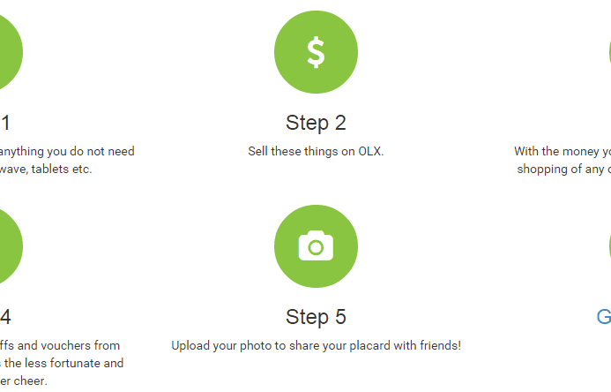611x392 pixels.
Task: Click the partial green circle above Step 4
Action: [11, 246]
